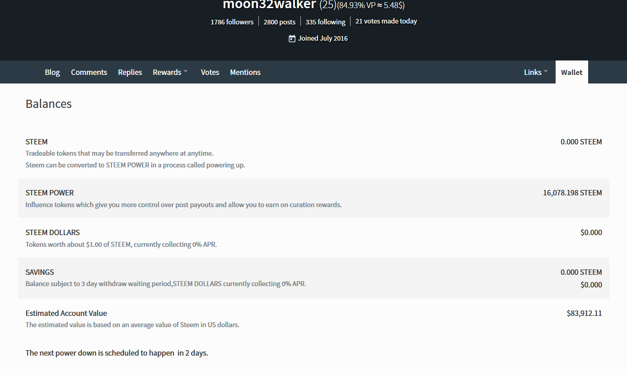Click the STEEM POWER label

tap(50, 193)
